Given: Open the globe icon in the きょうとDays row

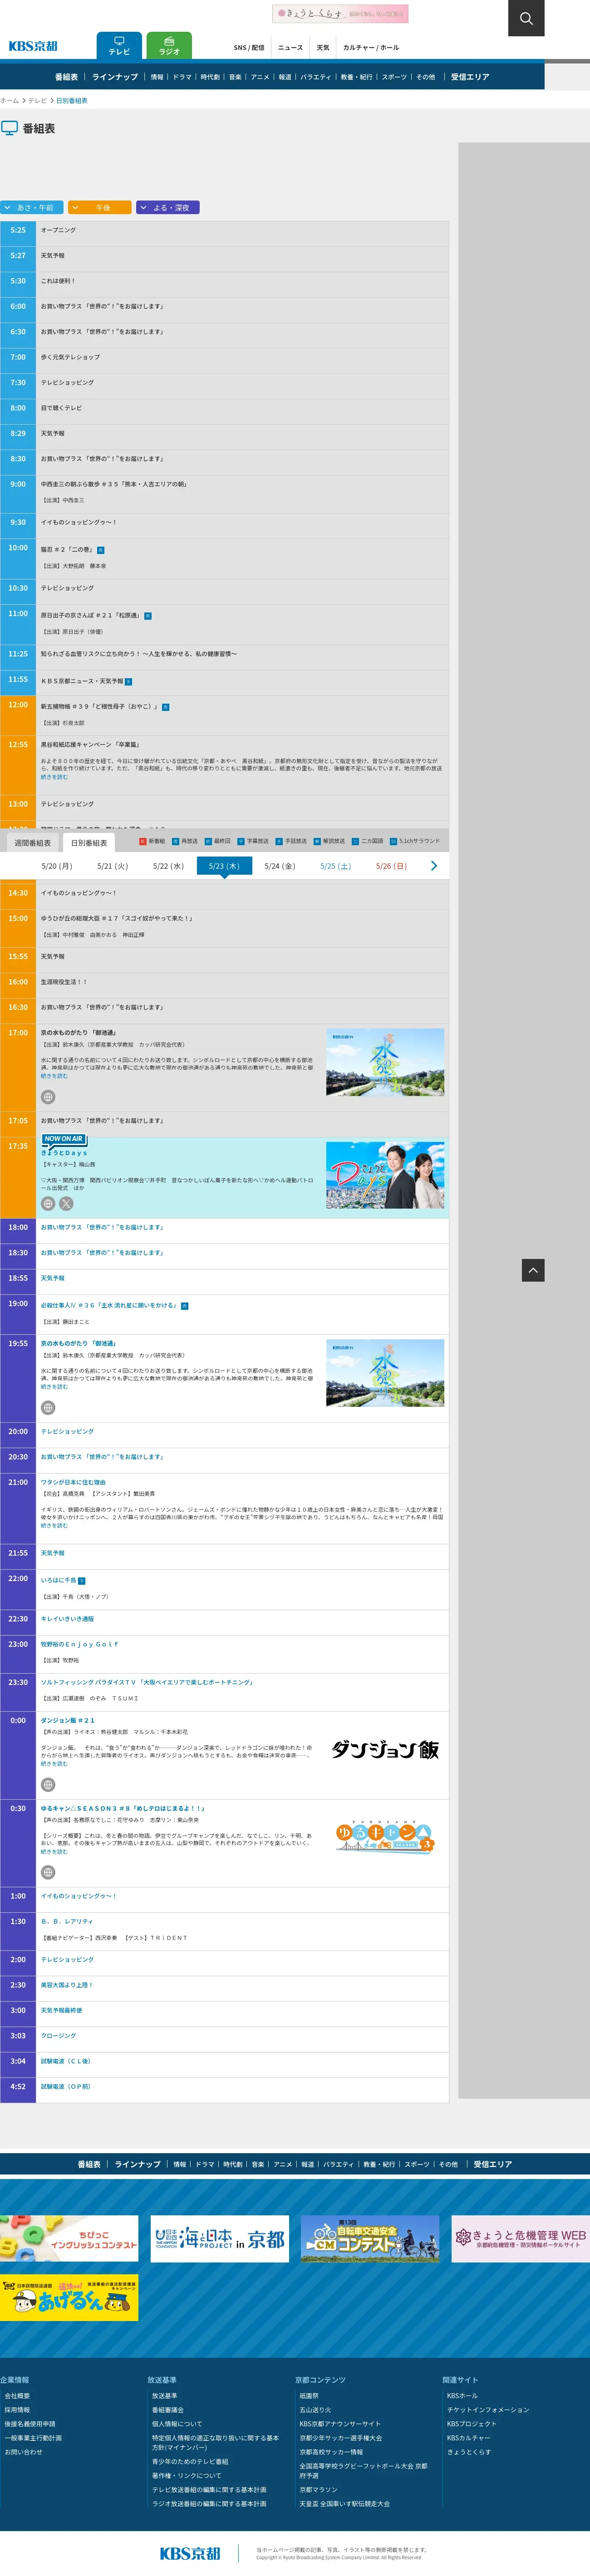Looking at the screenshot, I should click(x=48, y=1204).
